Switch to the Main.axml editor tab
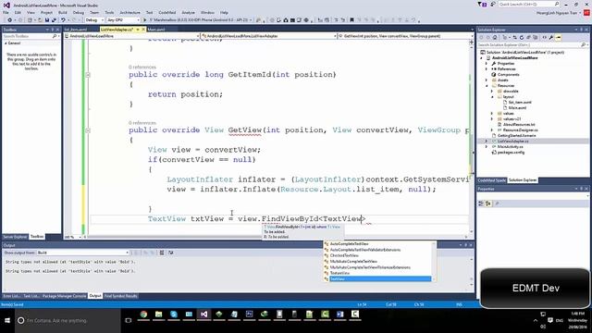Image resolution: width=592 pixels, height=333 pixels. pyautogui.click(x=156, y=30)
